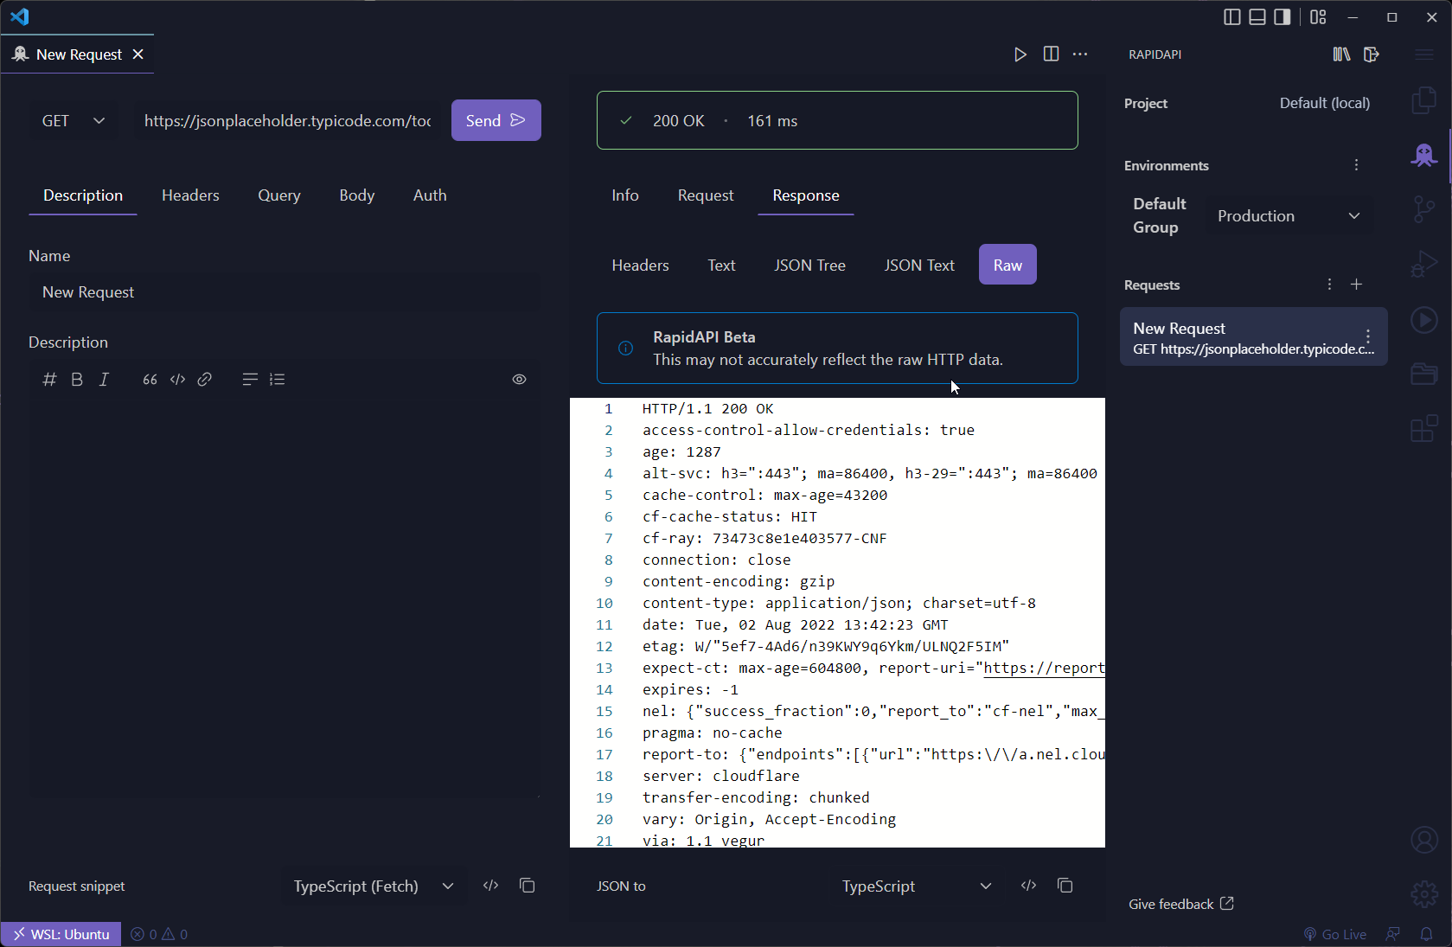Open Requests section options menu
1452x947 pixels.
(1329, 285)
